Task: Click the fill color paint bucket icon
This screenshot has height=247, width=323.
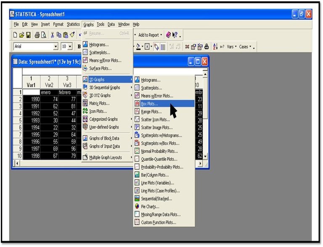Action: [x=138, y=47]
